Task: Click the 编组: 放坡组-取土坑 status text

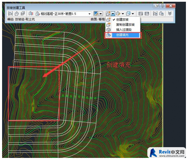Action: tap(21, 19)
